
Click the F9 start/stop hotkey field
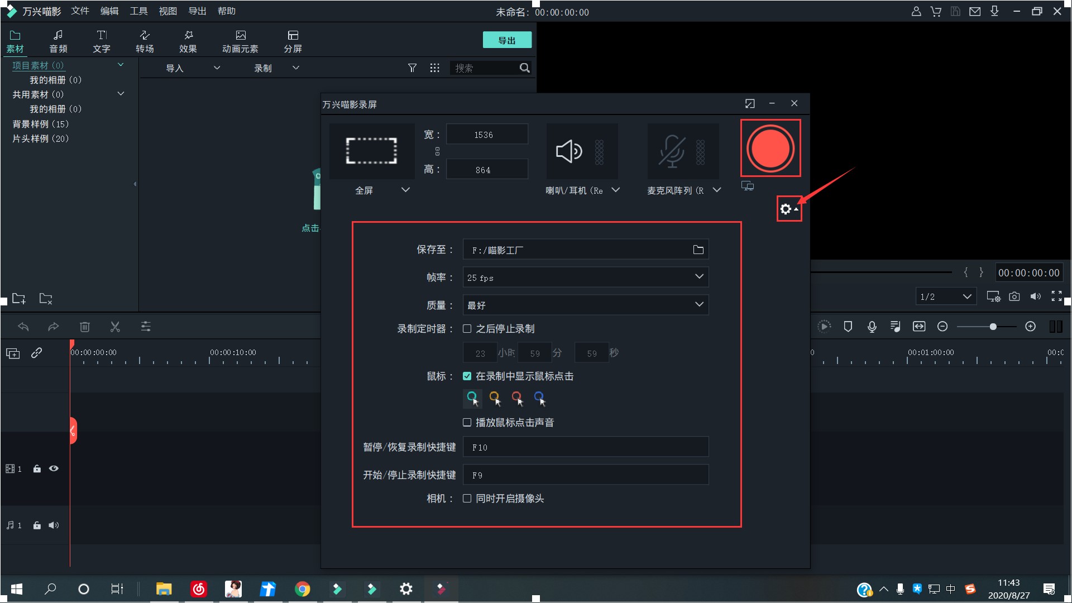pyautogui.click(x=585, y=475)
